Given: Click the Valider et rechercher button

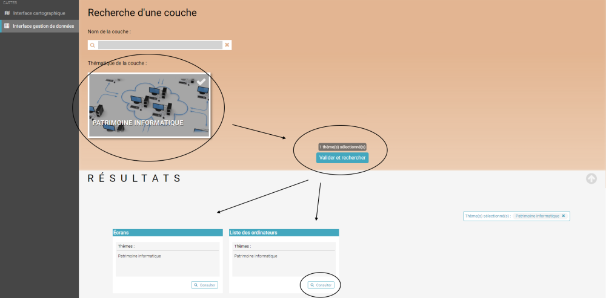Looking at the screenshot, I should tap(342, 158).
